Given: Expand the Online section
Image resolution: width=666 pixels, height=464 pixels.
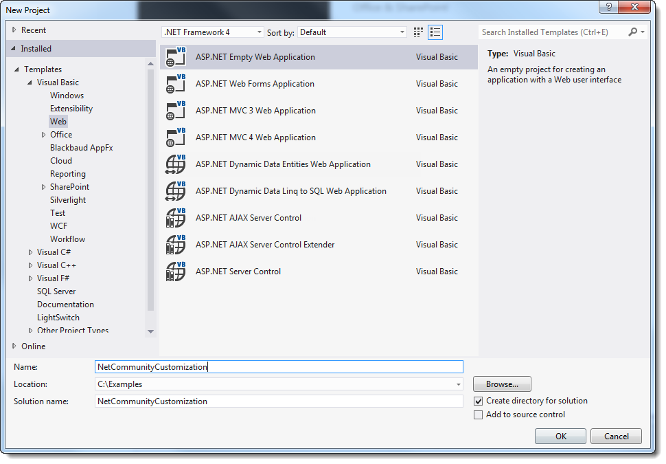Looking at the screenshot, I should point(14,346).
